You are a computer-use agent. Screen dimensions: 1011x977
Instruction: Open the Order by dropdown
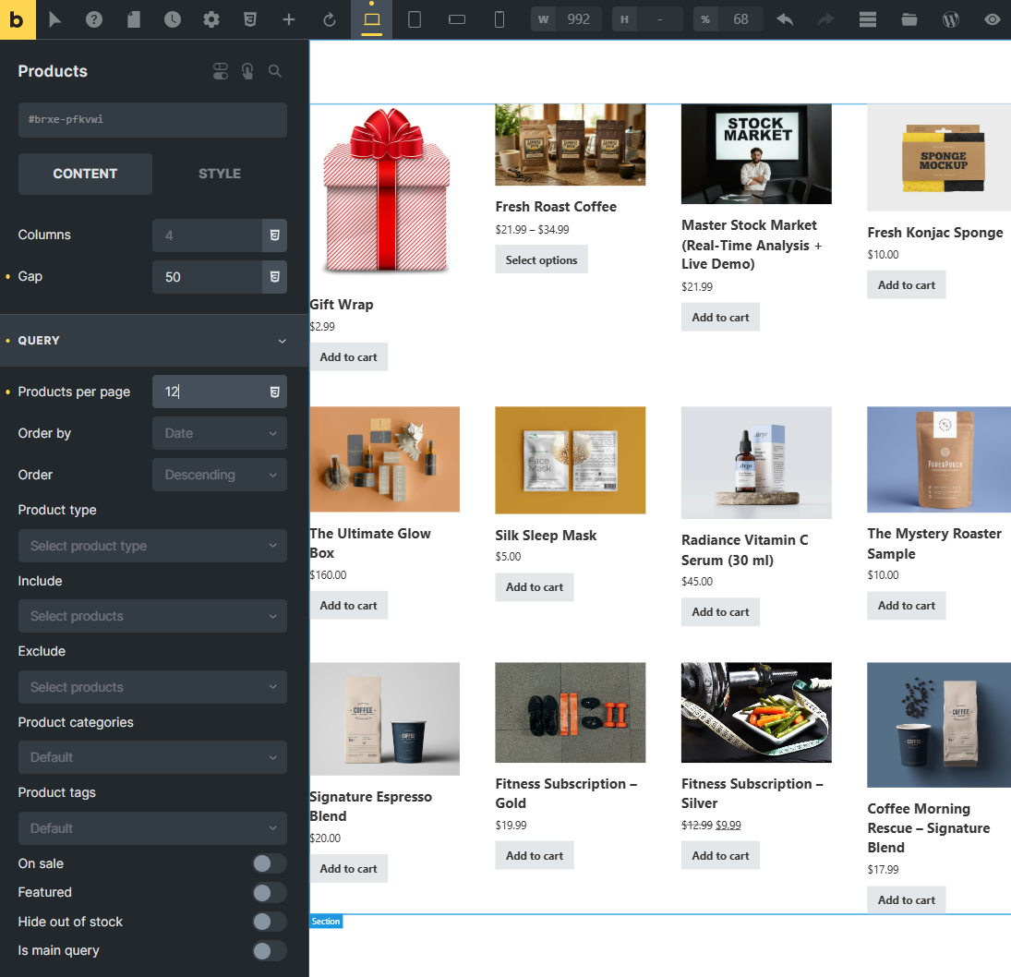click(219, 433)
